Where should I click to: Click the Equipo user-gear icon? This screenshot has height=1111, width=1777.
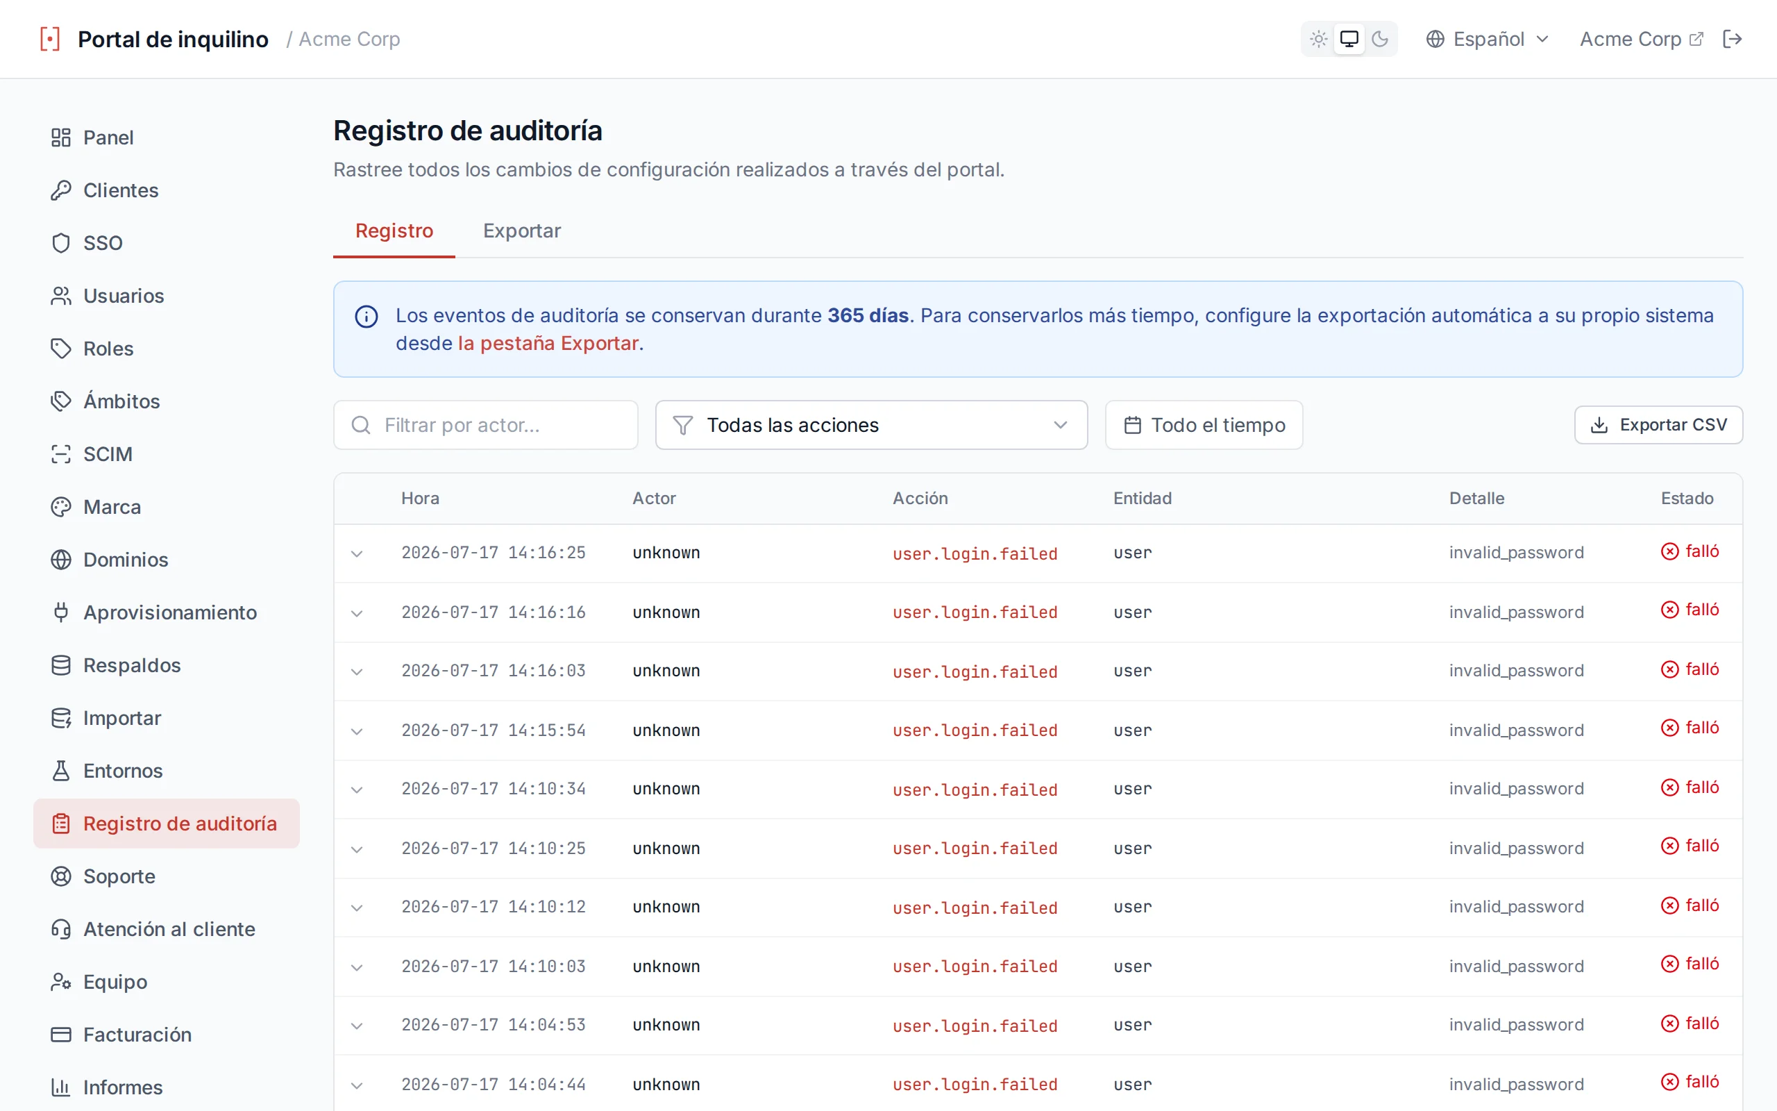[61, 982]
